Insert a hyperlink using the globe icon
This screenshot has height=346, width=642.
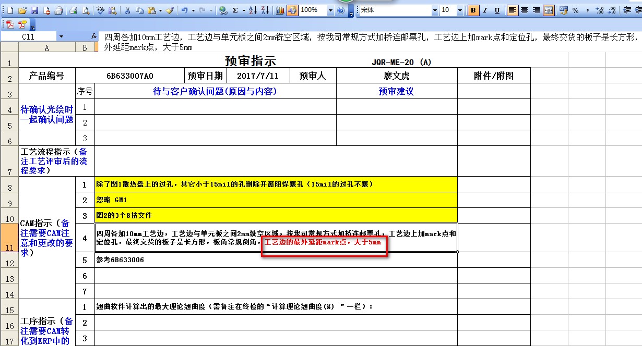223,10
